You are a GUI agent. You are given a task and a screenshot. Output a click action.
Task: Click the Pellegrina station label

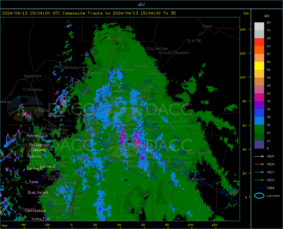[x=39, y=145]
